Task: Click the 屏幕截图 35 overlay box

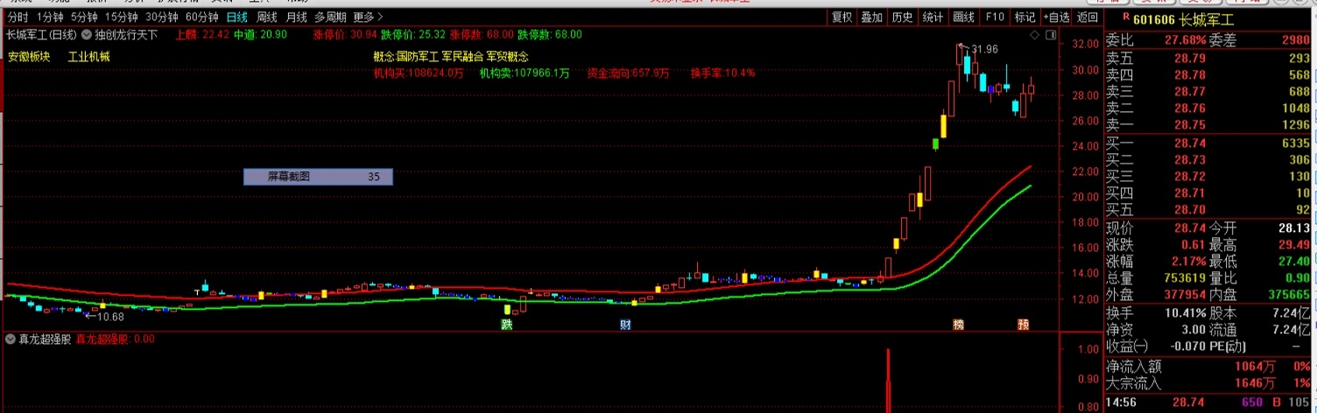Action: (318, 177)
